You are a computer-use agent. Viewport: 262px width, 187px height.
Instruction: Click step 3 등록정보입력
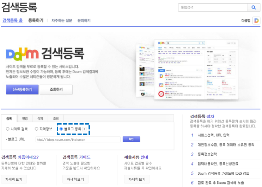[x=207, y=154]
